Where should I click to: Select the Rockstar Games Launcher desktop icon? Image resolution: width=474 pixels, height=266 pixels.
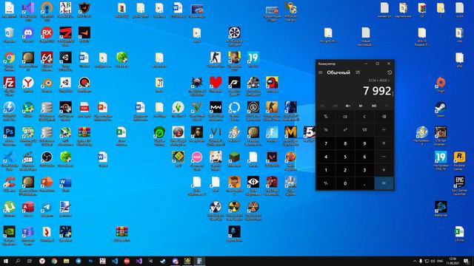click(x=459, y=161)
